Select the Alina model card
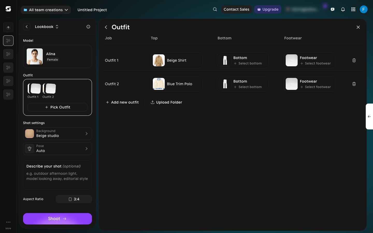 pos(58,56)
